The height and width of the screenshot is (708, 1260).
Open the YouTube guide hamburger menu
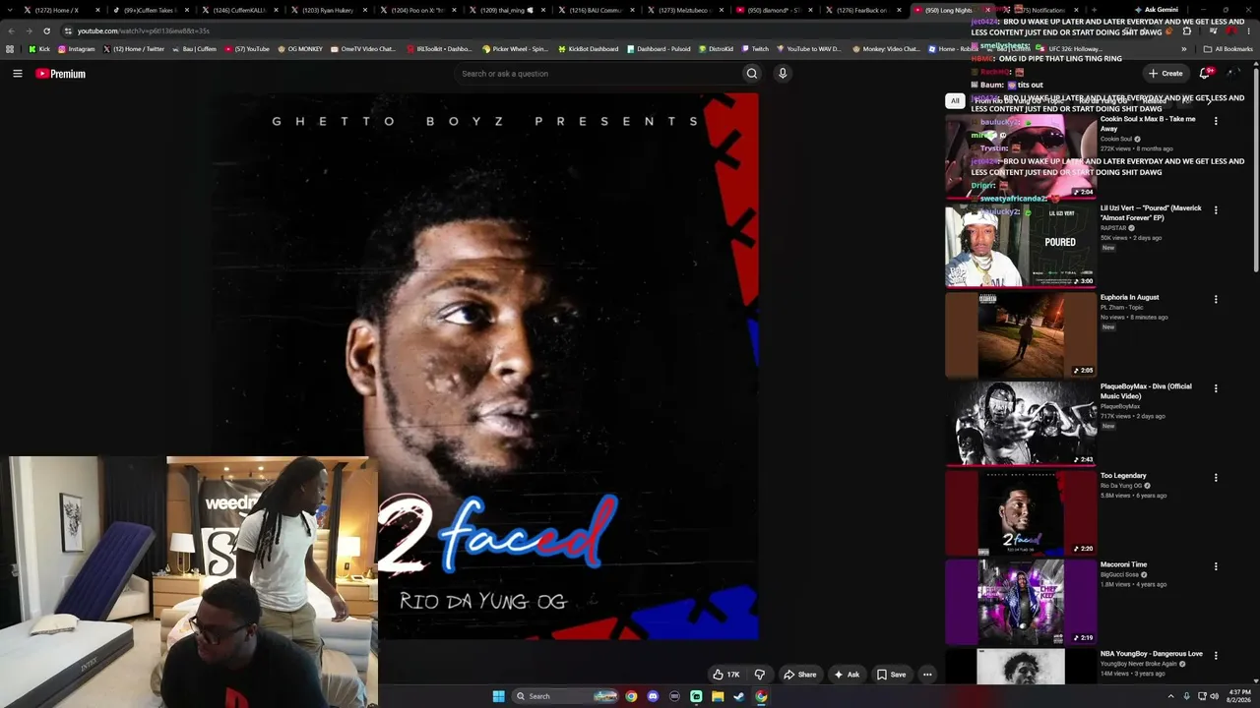click(x=18, y=74)
